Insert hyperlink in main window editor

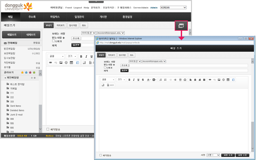coord(51,62)
